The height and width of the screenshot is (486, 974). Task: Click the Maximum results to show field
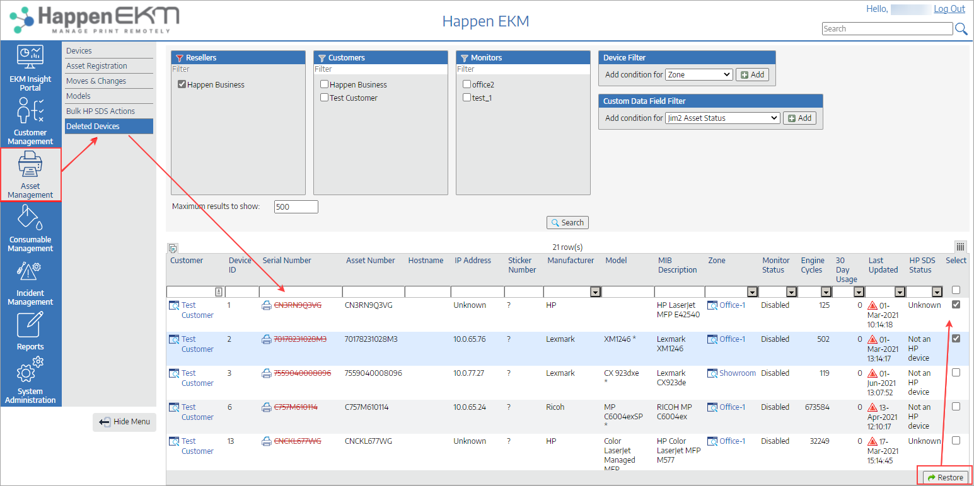[x=296, y=206]
